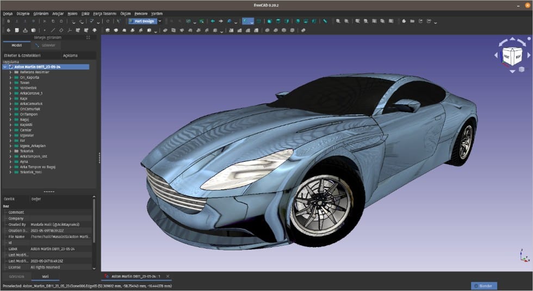Click the property panel scrollbar down arrow

click(x=94, y=268)
